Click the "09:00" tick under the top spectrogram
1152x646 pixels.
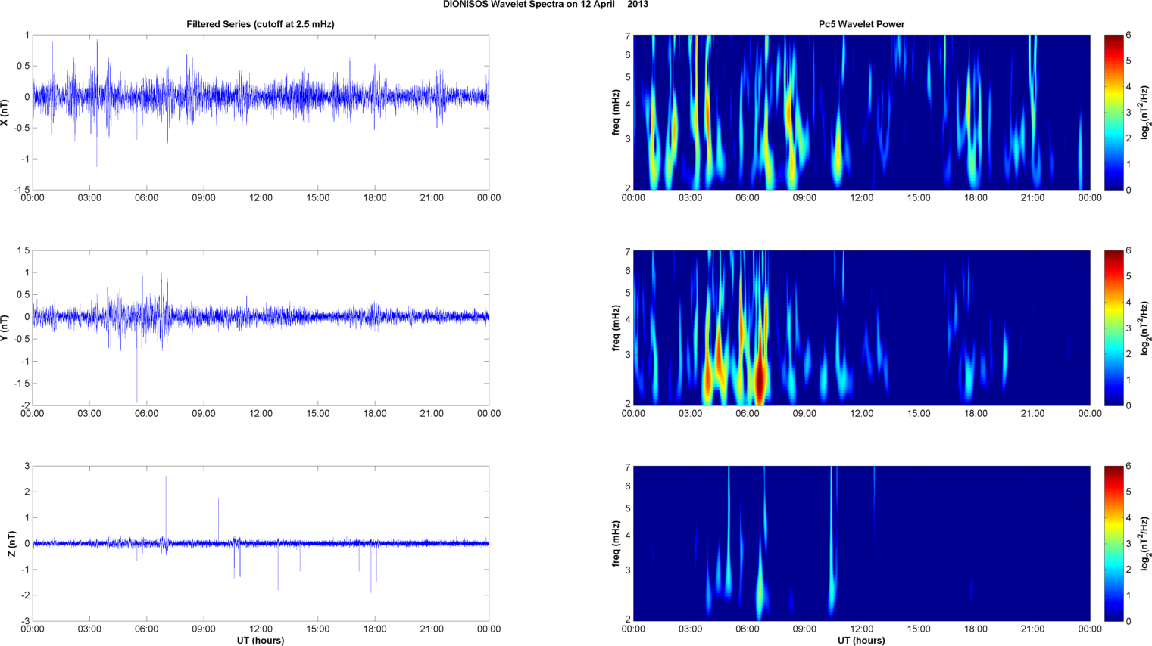point(804,198)
